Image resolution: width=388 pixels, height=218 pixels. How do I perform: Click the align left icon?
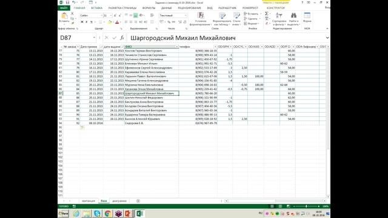[x=126, y=22]
